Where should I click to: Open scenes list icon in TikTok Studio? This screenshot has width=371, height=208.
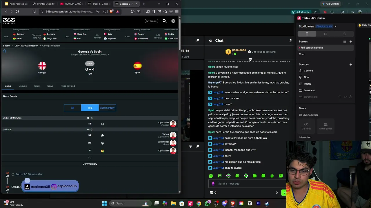pos(344,42)
